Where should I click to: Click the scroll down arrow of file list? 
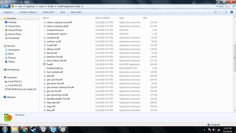pos(234,110)
